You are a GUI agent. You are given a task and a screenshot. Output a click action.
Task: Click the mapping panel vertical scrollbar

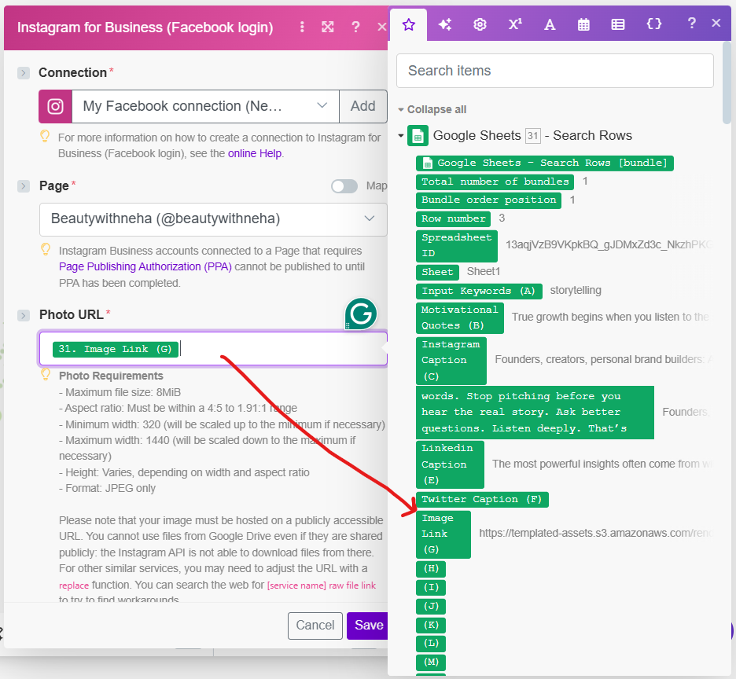(727, 82)
